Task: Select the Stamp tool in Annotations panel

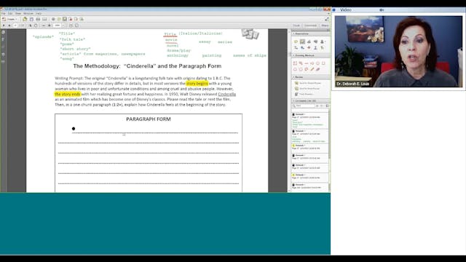Action: (322, 41)
